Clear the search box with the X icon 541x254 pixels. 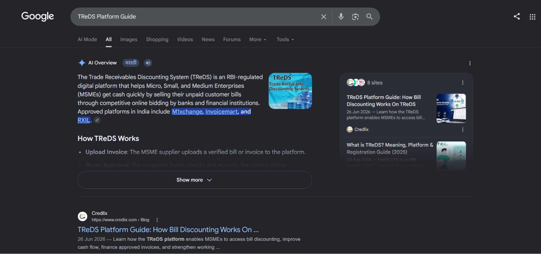[323, 17]
